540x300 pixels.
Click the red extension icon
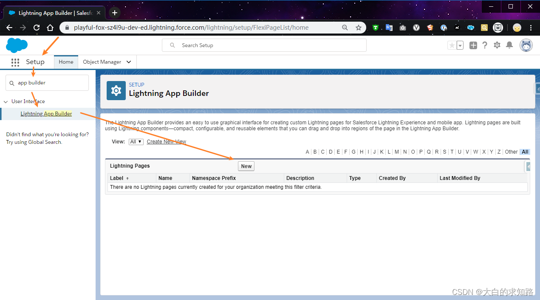pyautogui.click(x=430, y=28)
